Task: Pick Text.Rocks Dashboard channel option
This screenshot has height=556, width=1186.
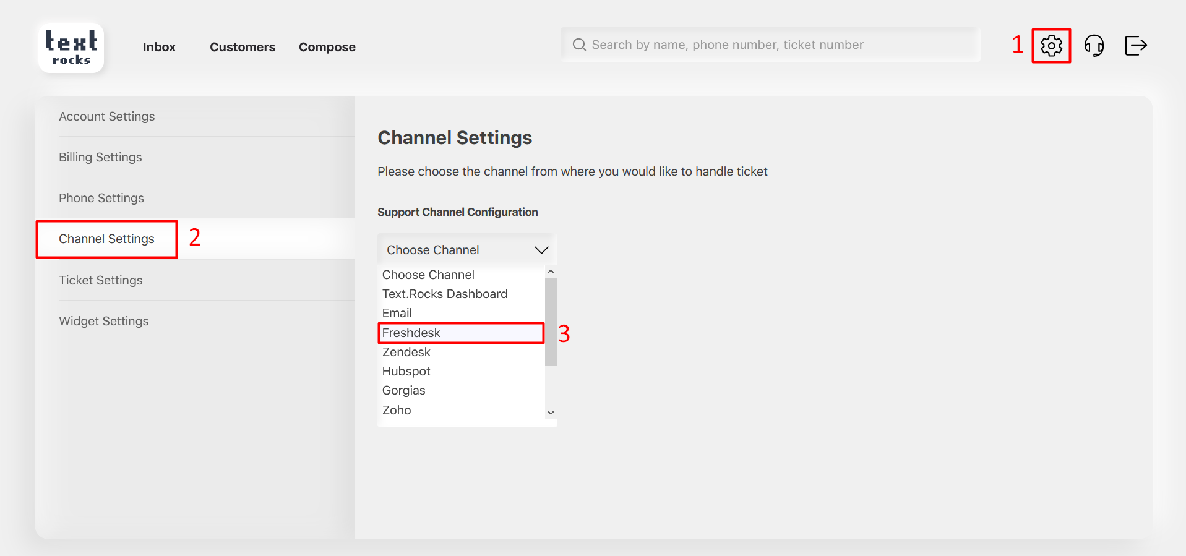Action: click(445, 294)
